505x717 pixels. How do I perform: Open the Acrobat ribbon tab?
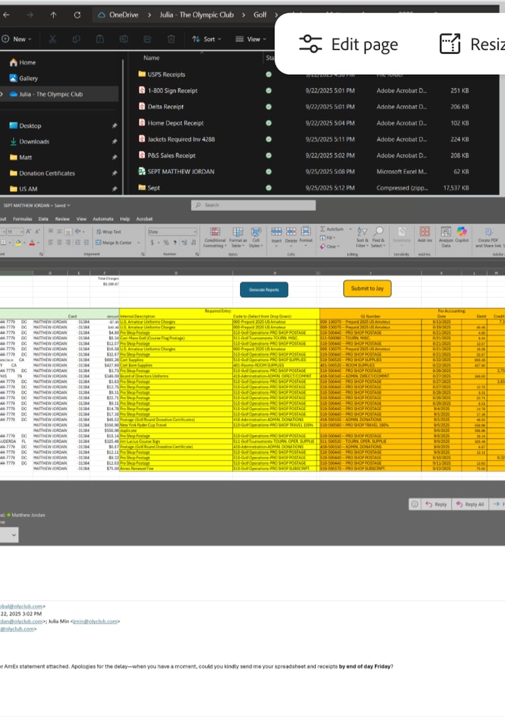(x=144, y=219)
